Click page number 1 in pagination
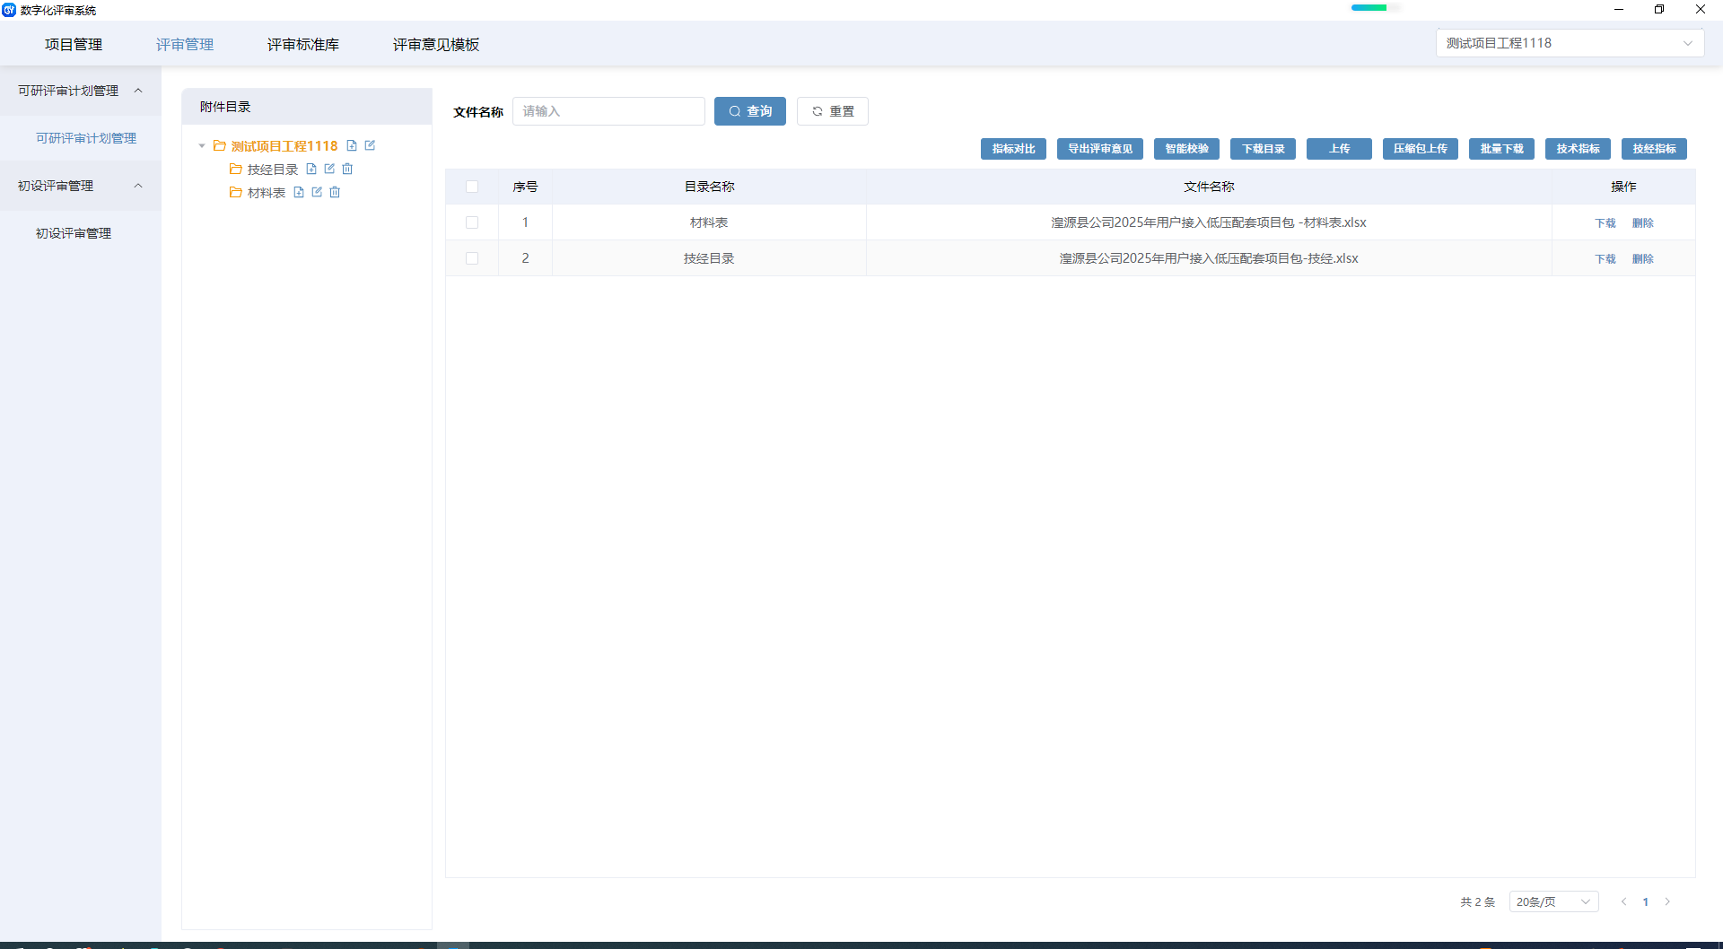1723x949 pixels. (1646, 901)
